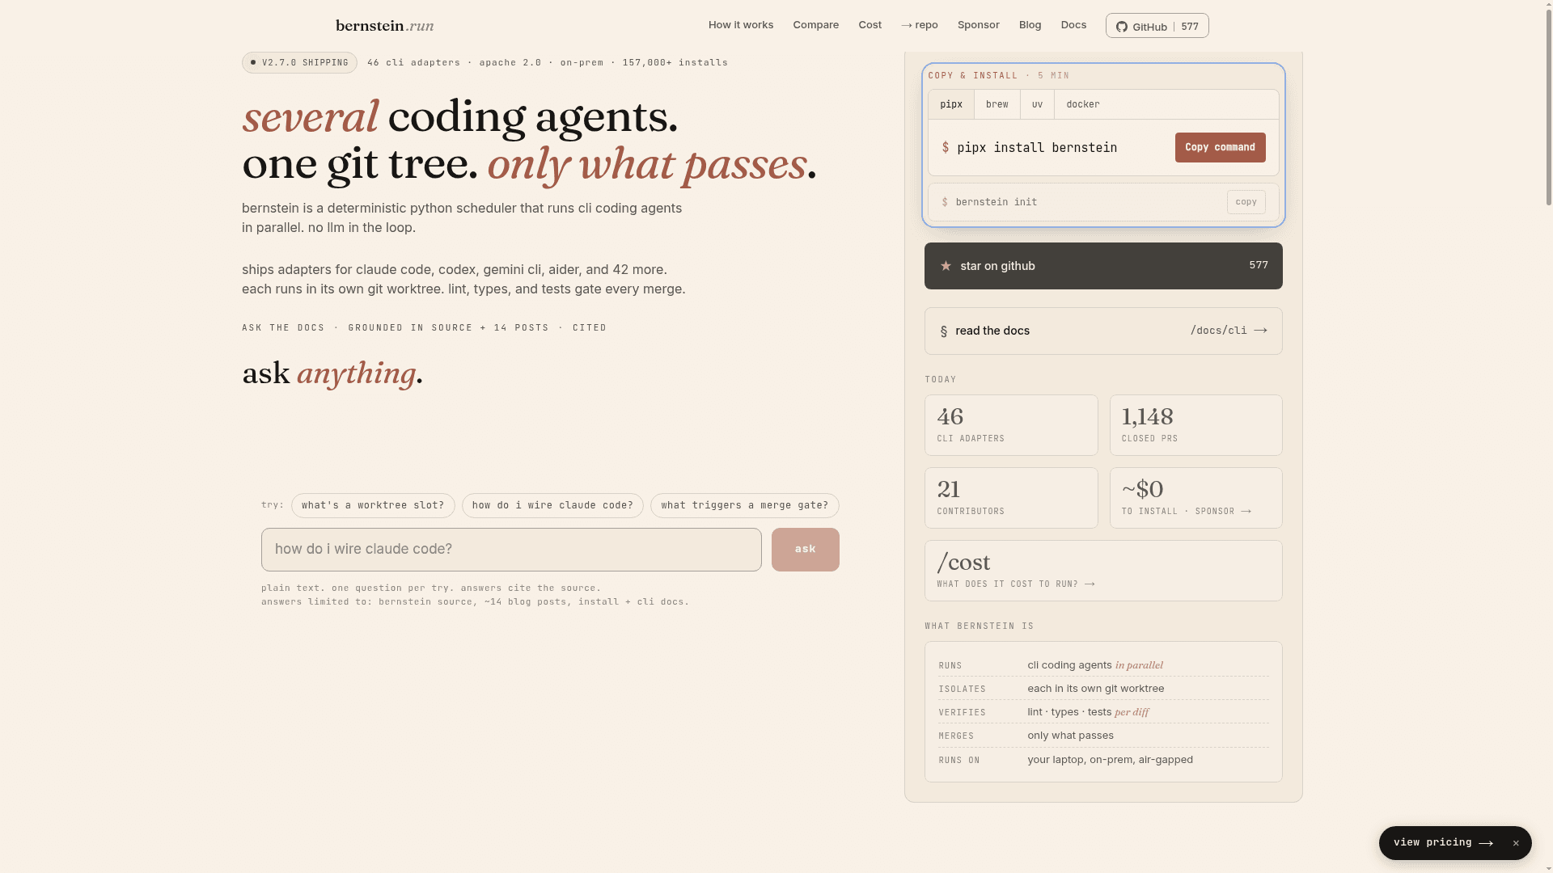Image resolution: width=1553 pixels, height=873 pixels.
Task: Open the 1,148 closed PRs card
Action: click(x=1196, y=425)
